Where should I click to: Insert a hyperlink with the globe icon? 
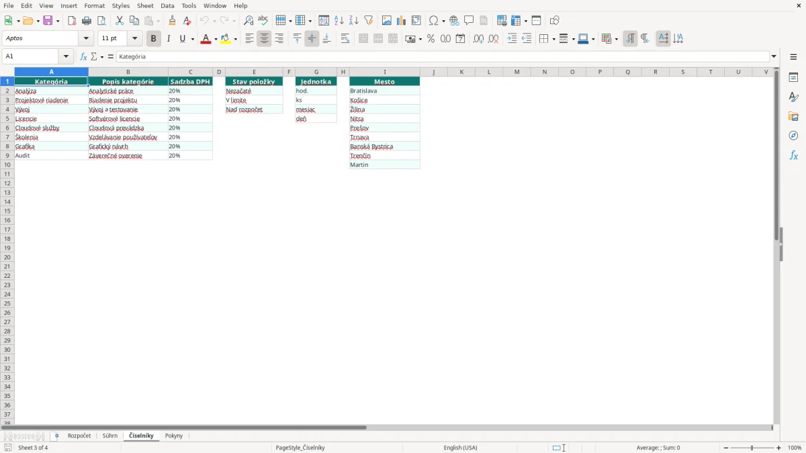(454, 21)
